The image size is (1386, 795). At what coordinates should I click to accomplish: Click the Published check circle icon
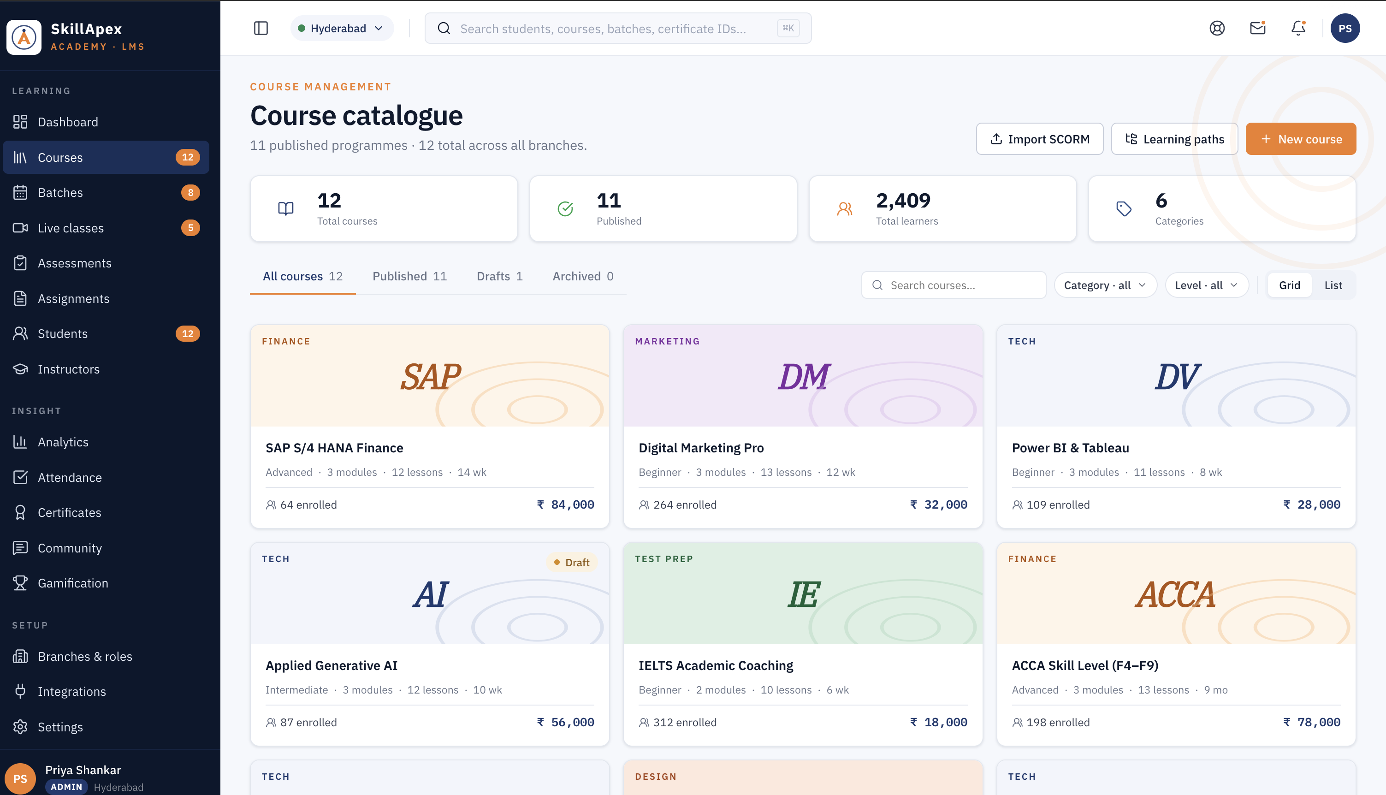[x=566, y=208]
